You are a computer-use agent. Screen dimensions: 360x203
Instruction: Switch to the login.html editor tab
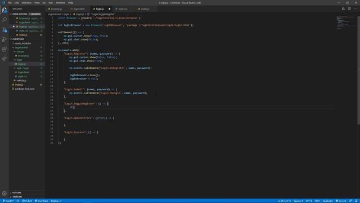[79, 9]
